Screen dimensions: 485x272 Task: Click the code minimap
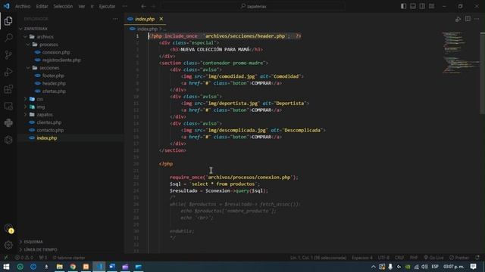(x=461, y=52)
